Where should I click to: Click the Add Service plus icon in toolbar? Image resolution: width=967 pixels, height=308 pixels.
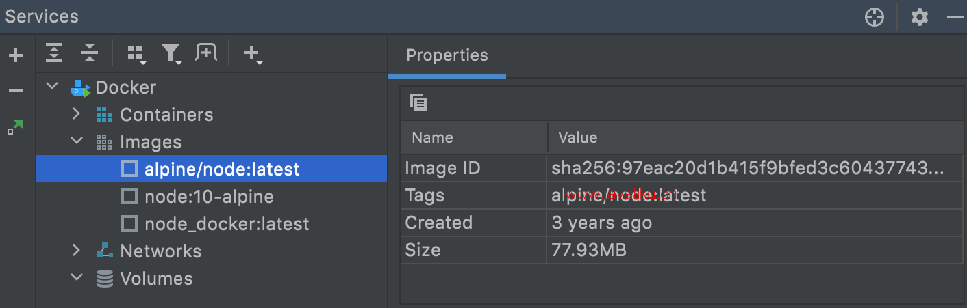pyautogui.click(x=253, y=54)
